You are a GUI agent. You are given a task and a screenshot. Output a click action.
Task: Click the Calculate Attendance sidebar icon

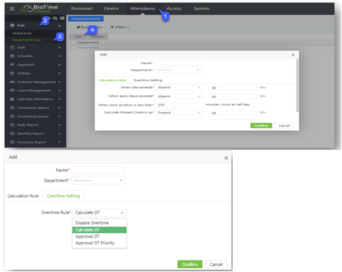[12, 99]
